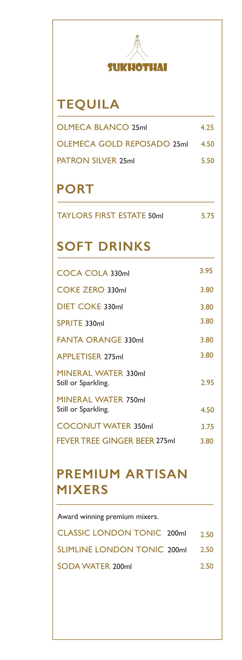The height and width of the screenshot is (660, 242).
Task: Select the Port section heading
Action: [75, 189]
